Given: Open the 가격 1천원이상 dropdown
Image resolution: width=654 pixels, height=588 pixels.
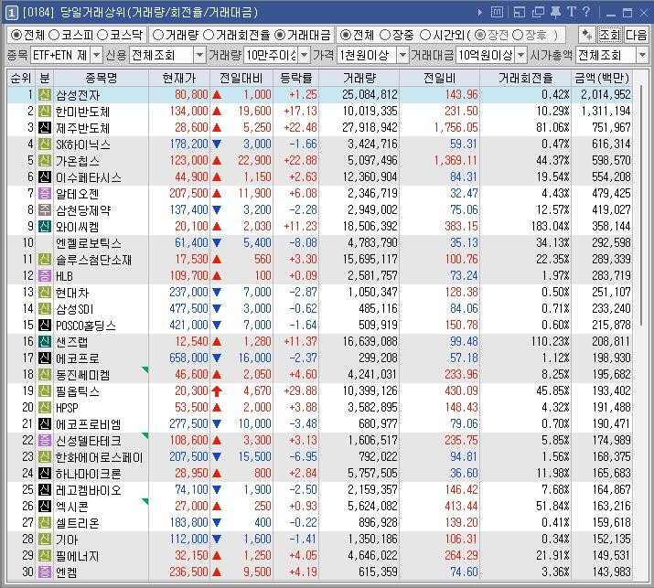Looking at the screenshot, I should [x=402, y=55].
